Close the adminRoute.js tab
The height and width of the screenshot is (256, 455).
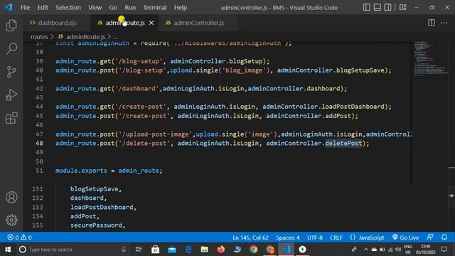[151, 23]
